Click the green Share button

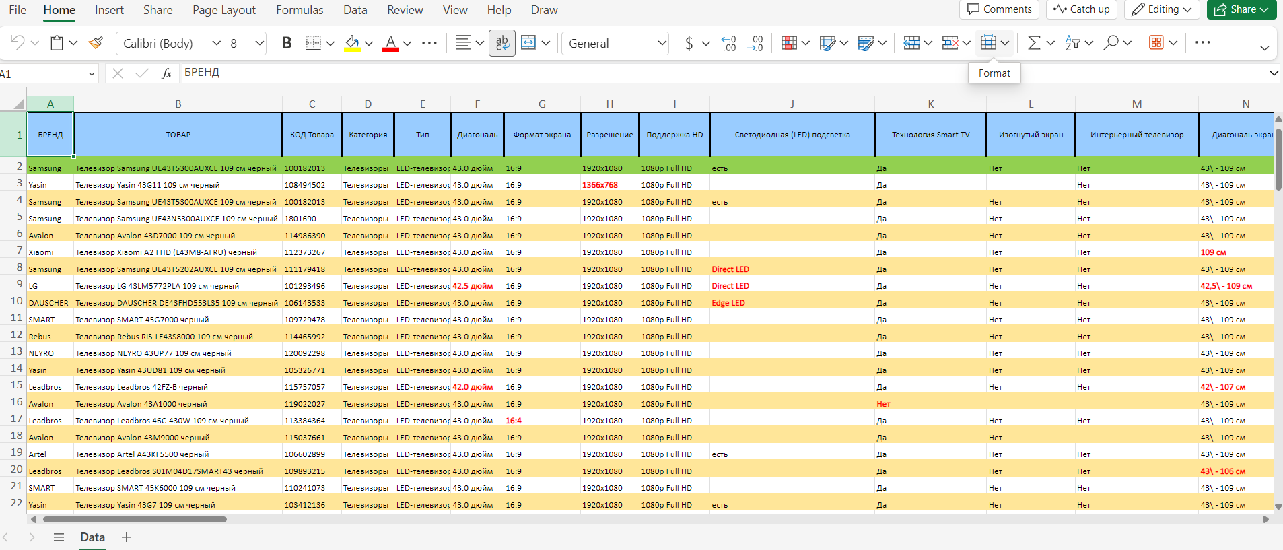tap(1241, 9)
